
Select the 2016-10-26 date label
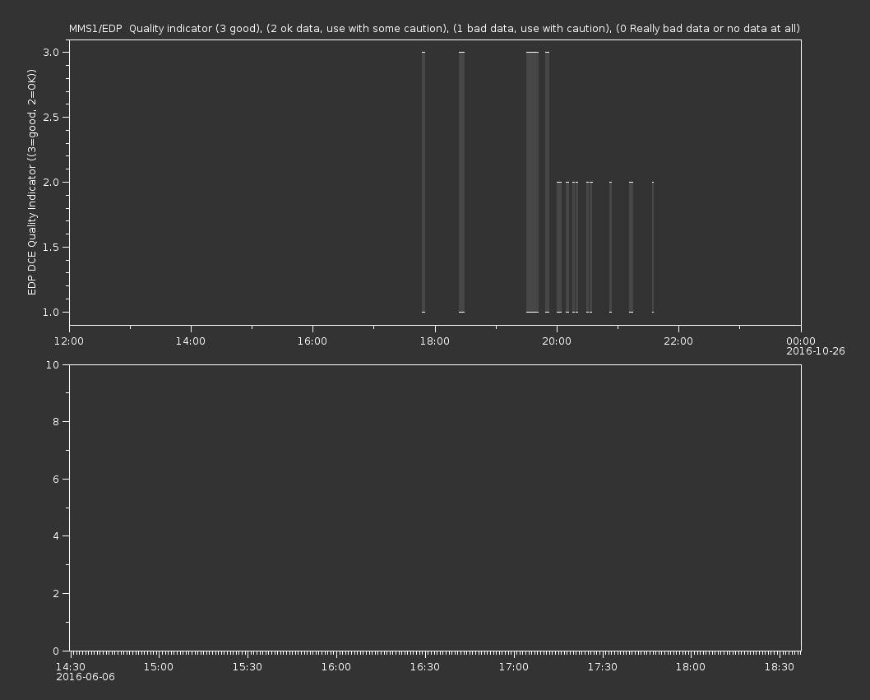coord(816,351)
